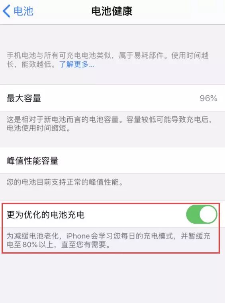Tap the 更为优化的电池充电 label text
Viewport: 225px width, 303px height.
pos(45,214)
